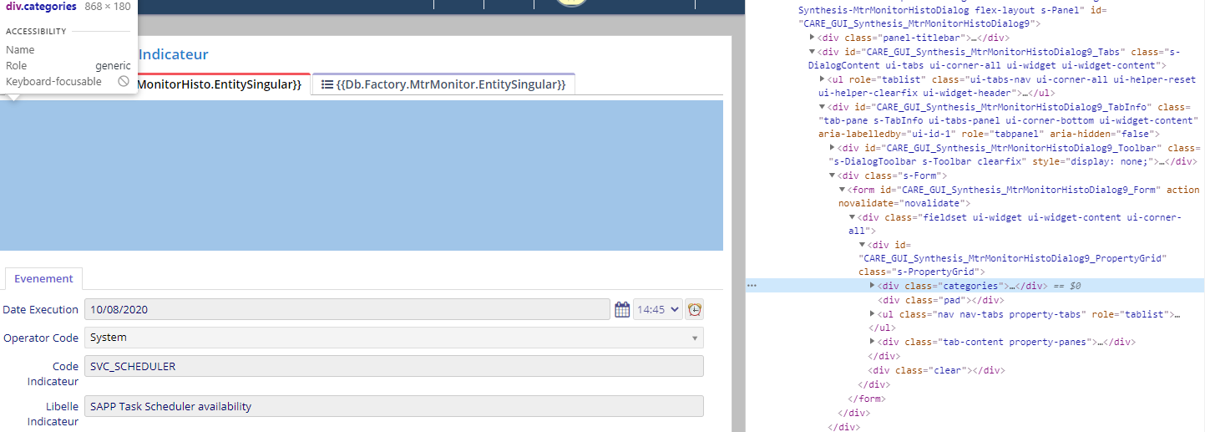Expand the tab-content property-panes div
This screenshot has height=432, width=1205.
(873, 342)
